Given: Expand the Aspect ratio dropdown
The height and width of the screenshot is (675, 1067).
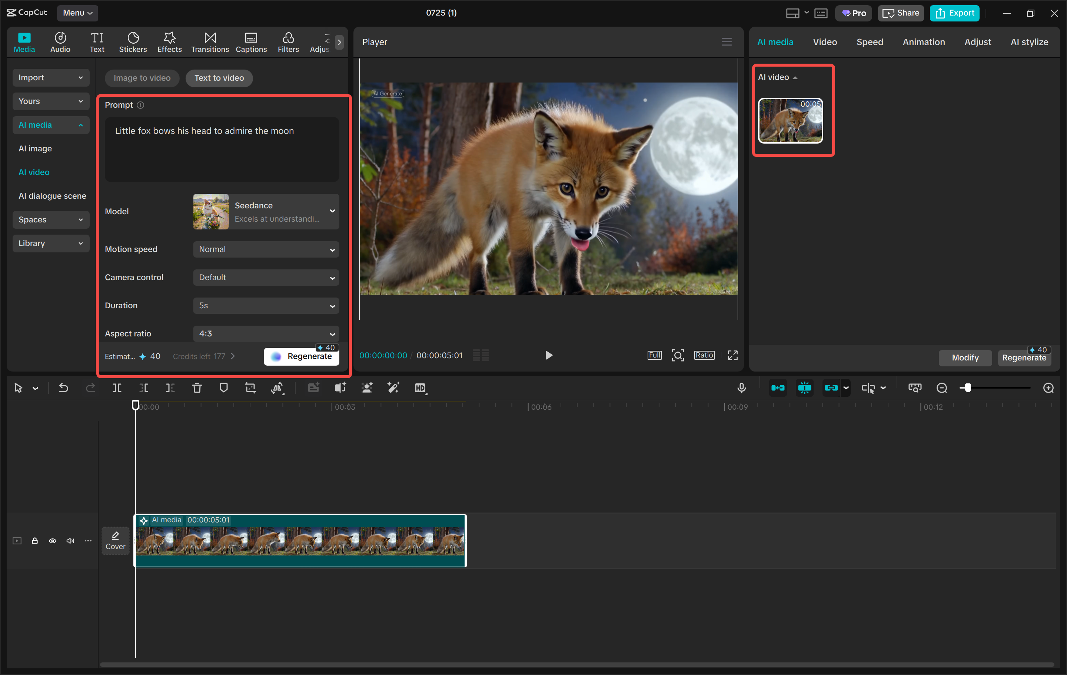Looking at the screenshot, I should tap(265, 333).
